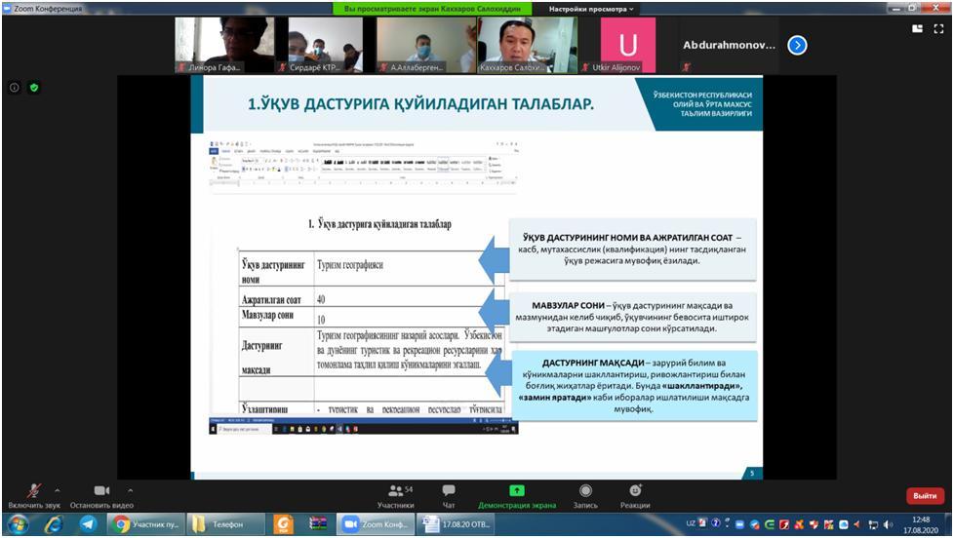Open Настройки просмотра view options dropdown
The width and height of the screenshot is (954, 538).
(x=591, y=9)
